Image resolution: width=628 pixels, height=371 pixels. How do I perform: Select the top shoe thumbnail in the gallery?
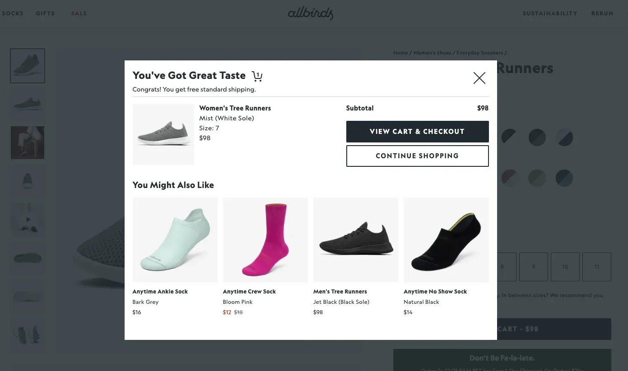click(x=28, y=65)
